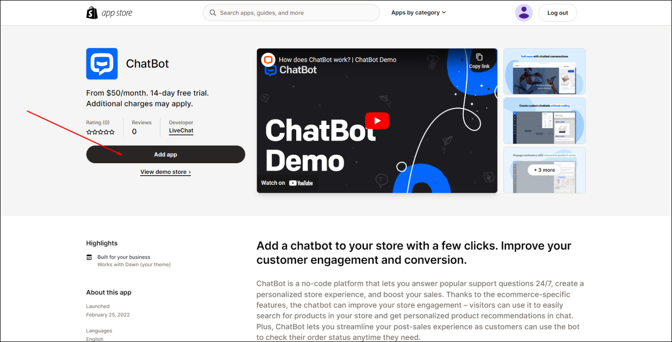Open the LiveChat developer link
672x342 pixels.
pyautogui.click(x=181, y=131)
